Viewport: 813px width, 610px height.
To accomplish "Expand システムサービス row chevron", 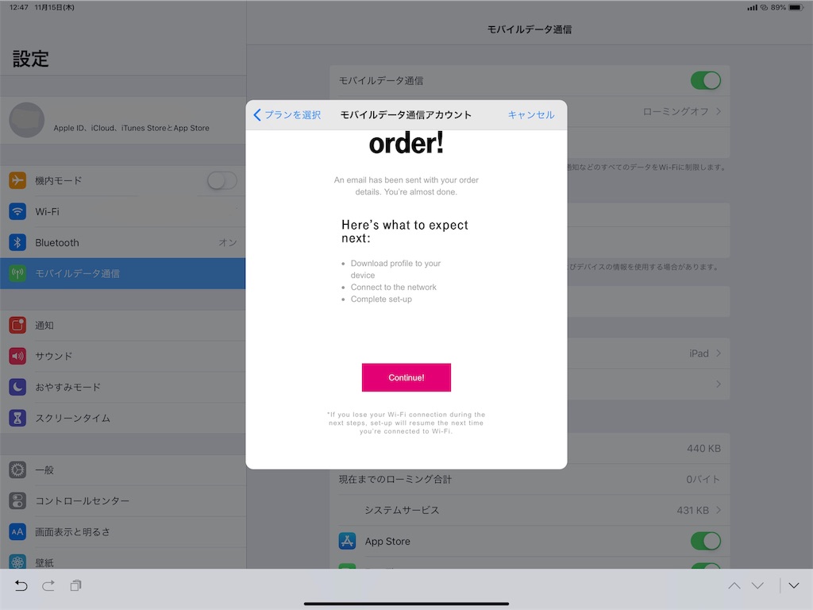I will click(718, 510).
